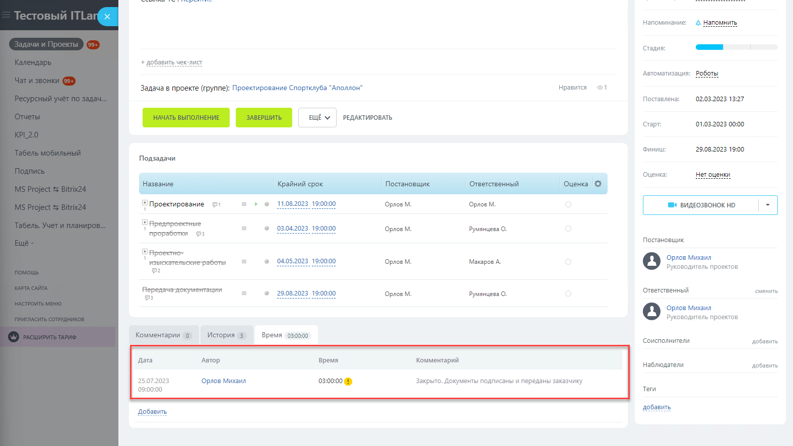This screenshot has width=793, height=446.
Task: Open subtasks table settings gear
Action: [x=598, y=184]
